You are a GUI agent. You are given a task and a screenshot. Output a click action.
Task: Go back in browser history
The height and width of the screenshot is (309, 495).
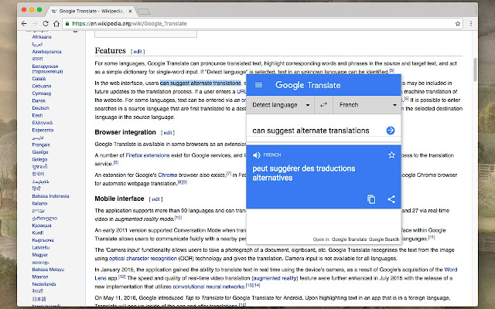click(x=24, y=24)
